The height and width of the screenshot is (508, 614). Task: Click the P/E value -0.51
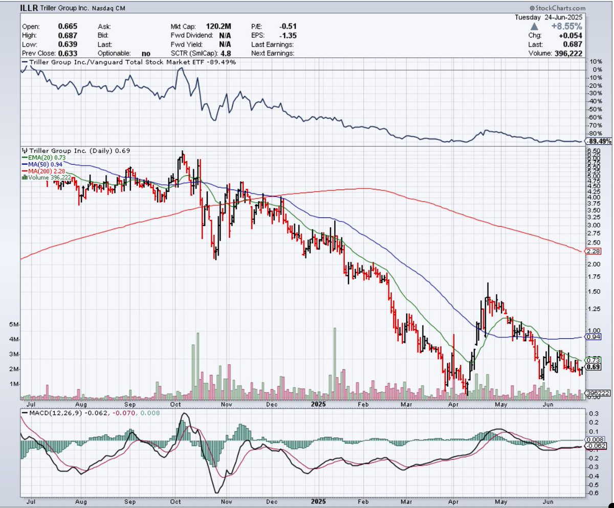[288, 27]
